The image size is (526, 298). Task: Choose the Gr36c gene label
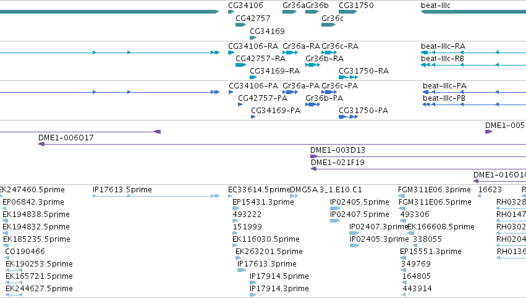coord(333,18)
